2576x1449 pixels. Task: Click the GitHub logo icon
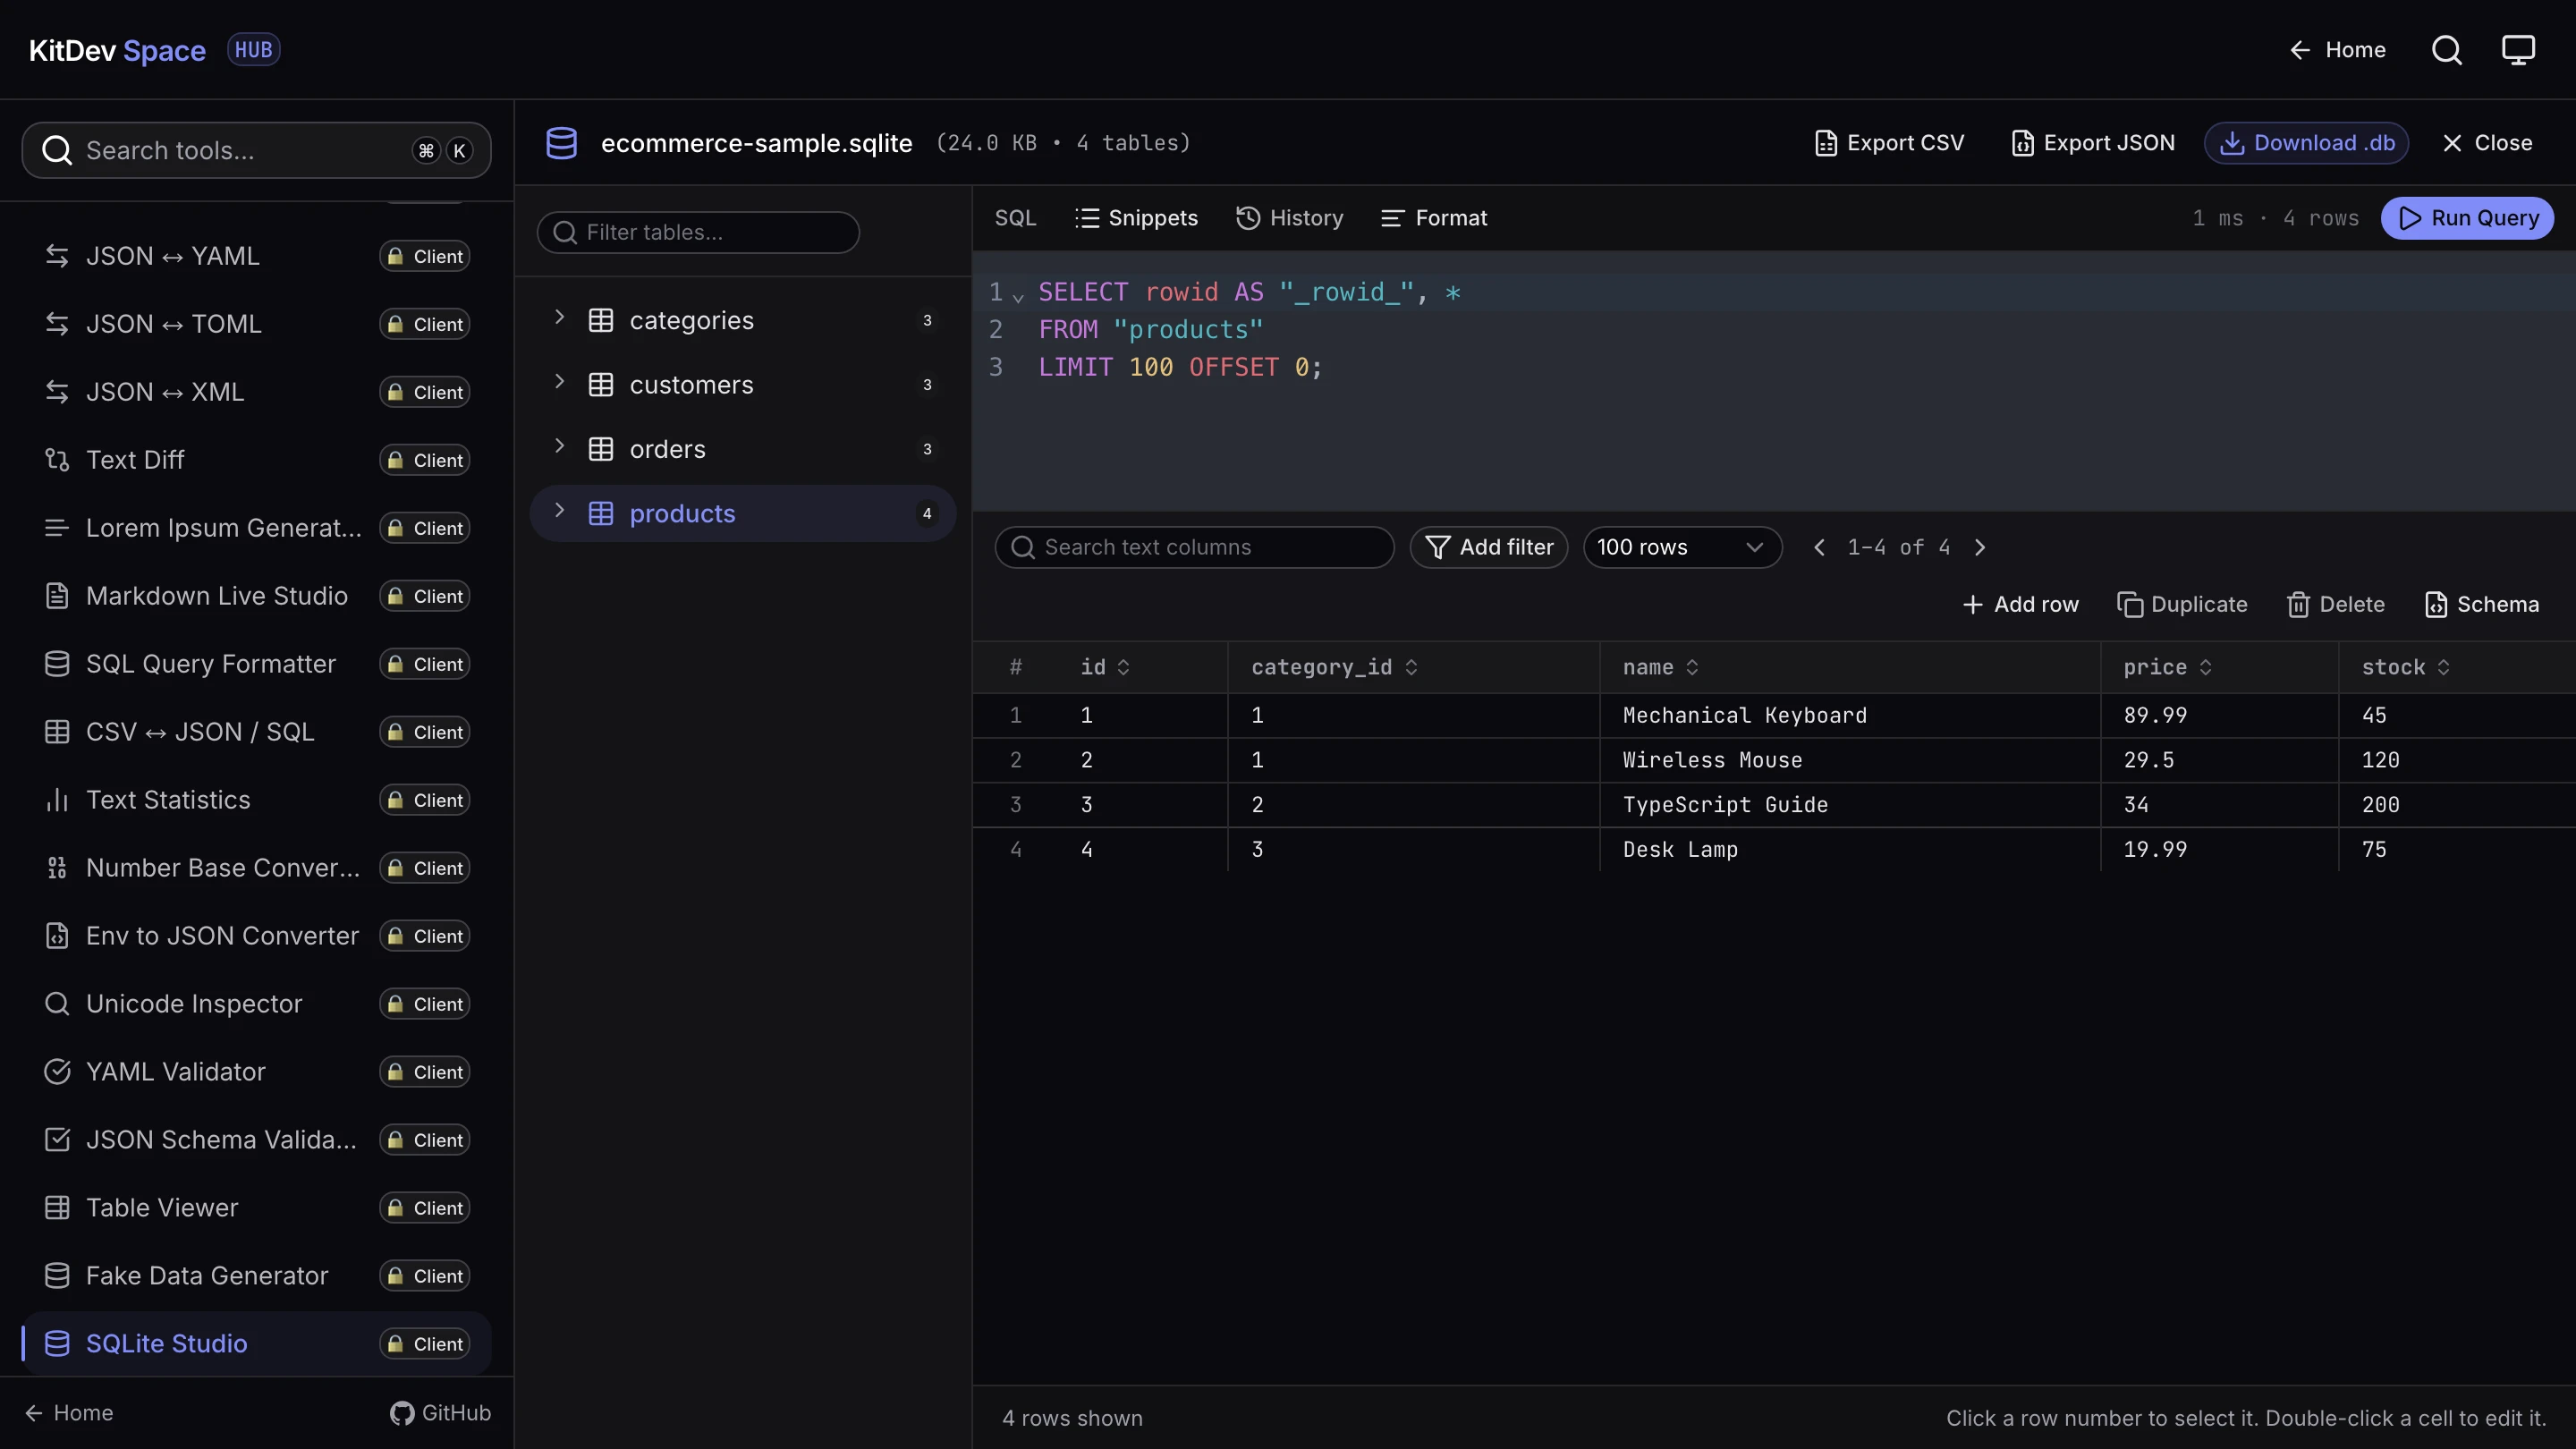coord(402,1413)
